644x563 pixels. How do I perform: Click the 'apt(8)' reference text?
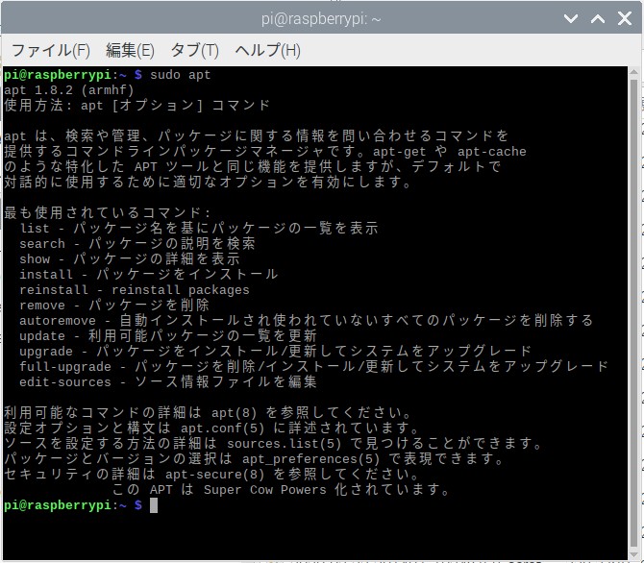[235, 413]
